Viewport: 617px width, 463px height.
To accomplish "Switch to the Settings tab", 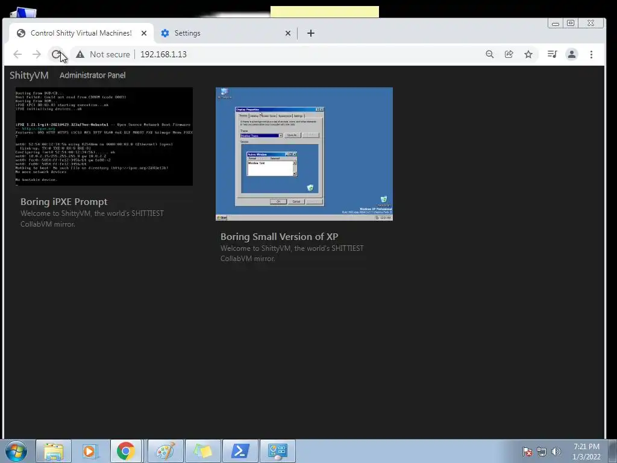I will pos(223,33).
